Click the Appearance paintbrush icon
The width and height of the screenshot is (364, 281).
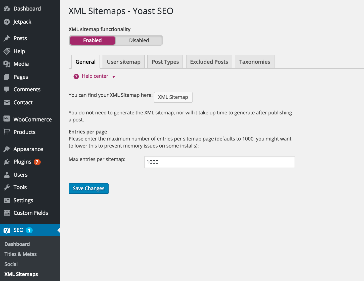pyautogui.click(x=7, y=149)
